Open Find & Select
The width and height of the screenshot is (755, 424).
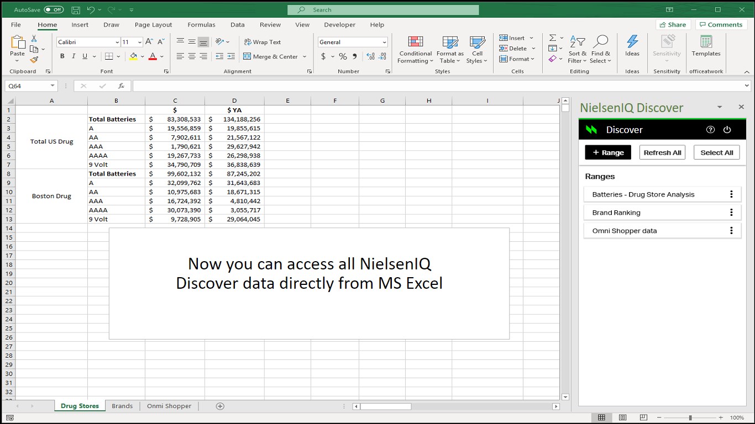(600, 50)
